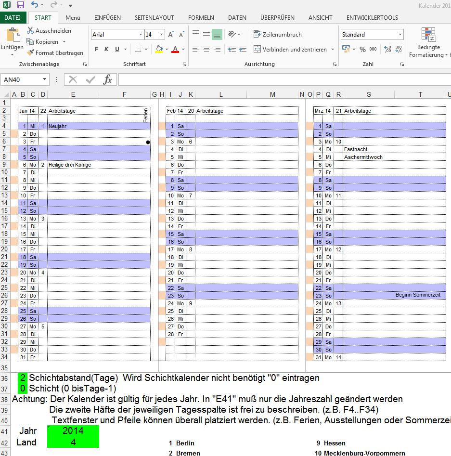Click the percent style icon
The image size is (451, 456).
(362, 49)
